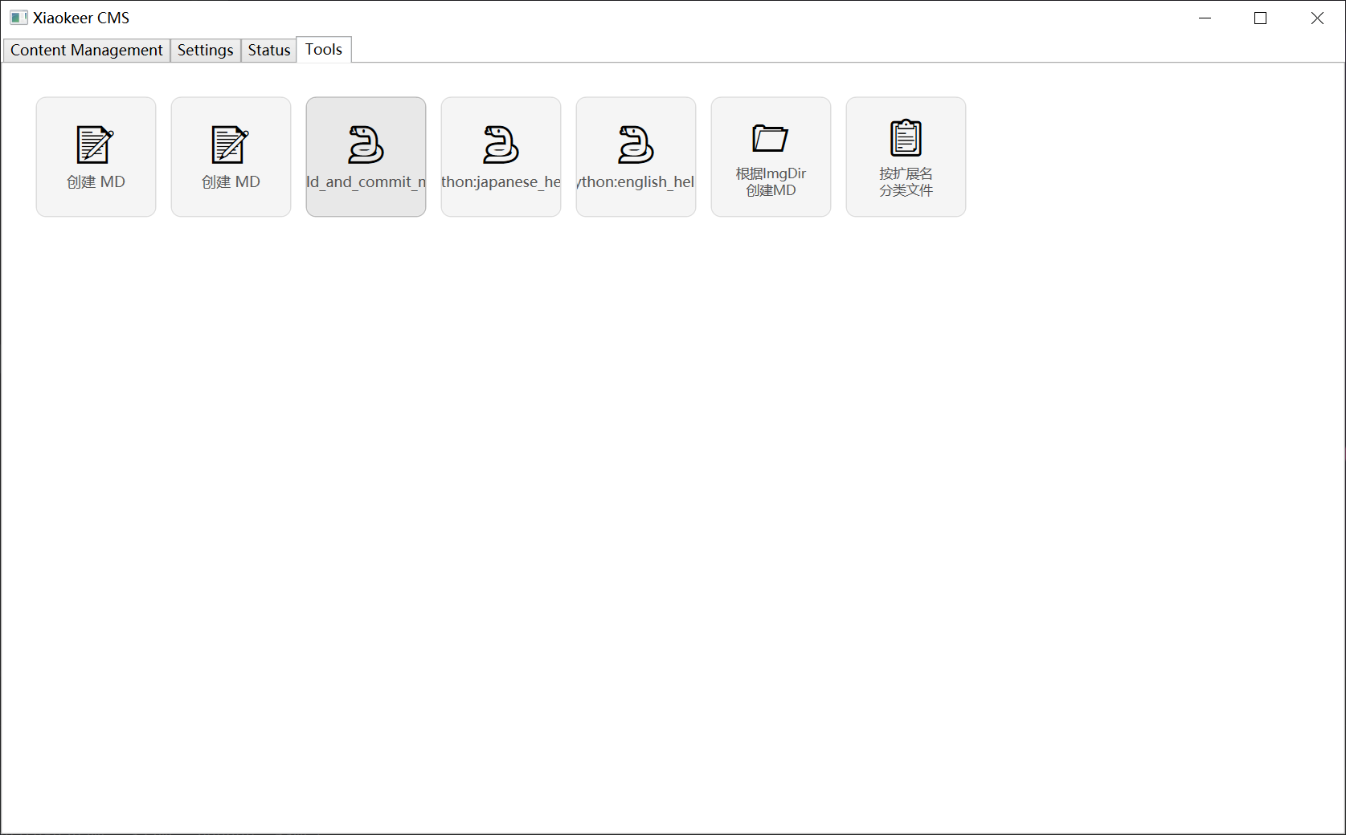
Task: Maximize the Xiaokeer CMS window
Action: [1260, 18]
